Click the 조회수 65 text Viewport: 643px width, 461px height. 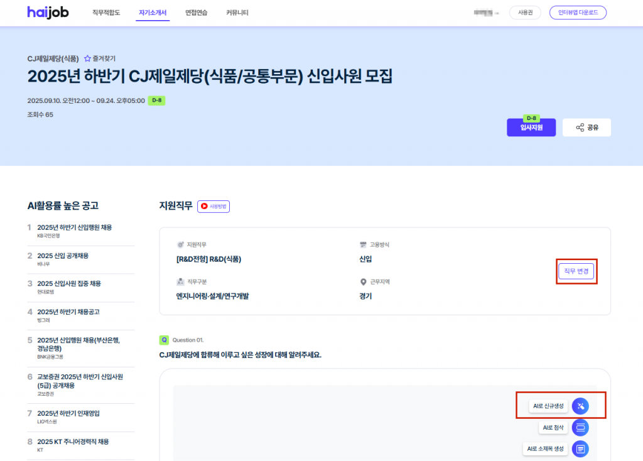40,114
